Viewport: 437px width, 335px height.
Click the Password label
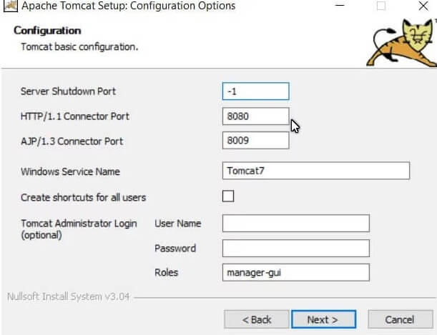pos(175,248)
